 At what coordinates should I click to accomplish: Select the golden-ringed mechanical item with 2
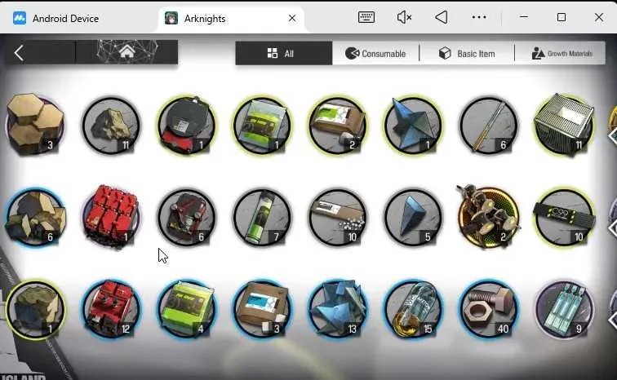(488, 217)
